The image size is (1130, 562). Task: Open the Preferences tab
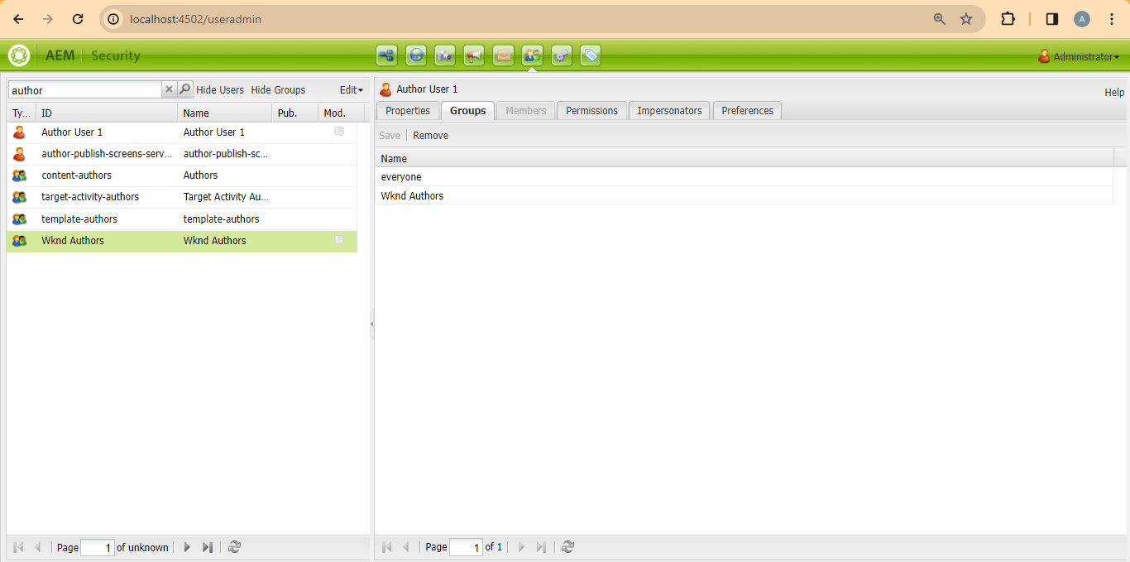click(746, 110)
